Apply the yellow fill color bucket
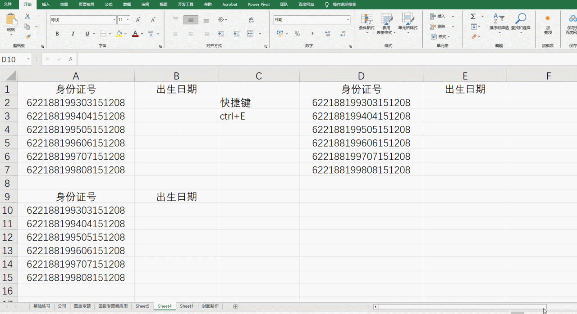This screenshot has height=314, width=577. (x=119, y=34)
